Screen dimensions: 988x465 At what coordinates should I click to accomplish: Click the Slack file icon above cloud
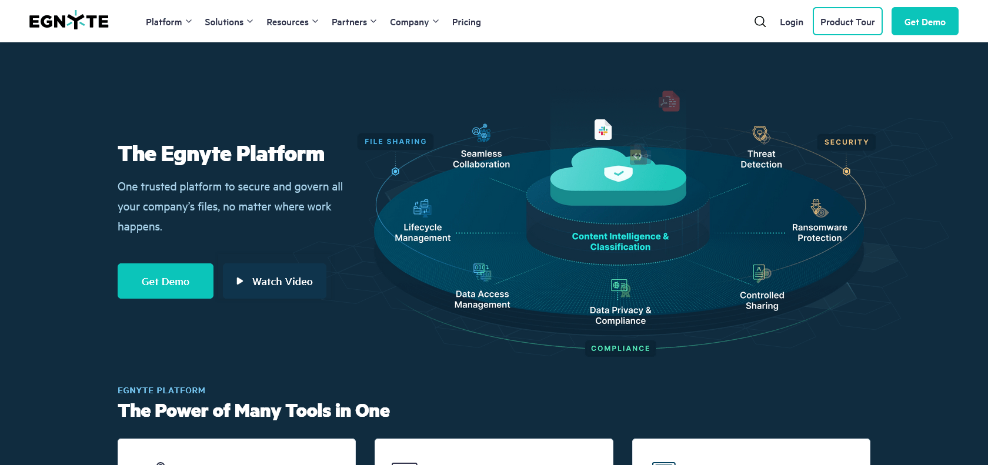(x=603, y=129)
